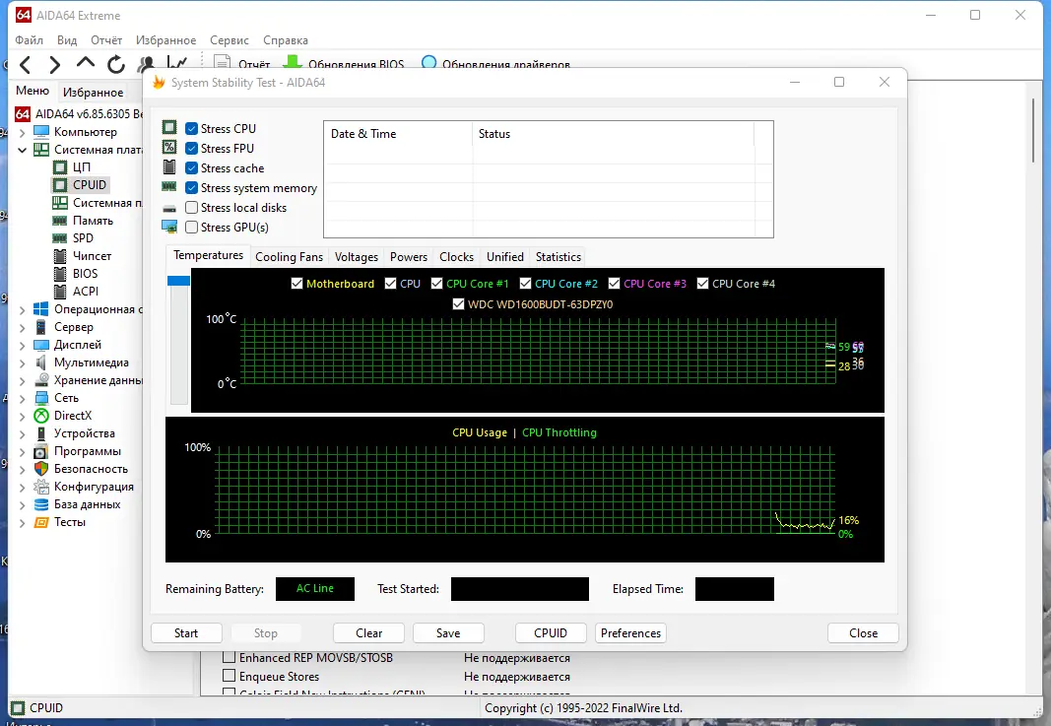
Task: Switch to the Statistics tab
Action: coord(558,257)
